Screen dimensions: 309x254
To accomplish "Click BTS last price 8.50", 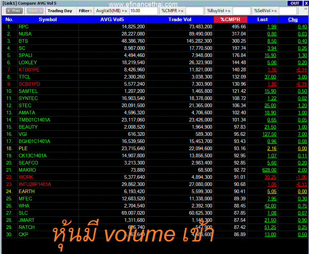I will pos(272,41).
